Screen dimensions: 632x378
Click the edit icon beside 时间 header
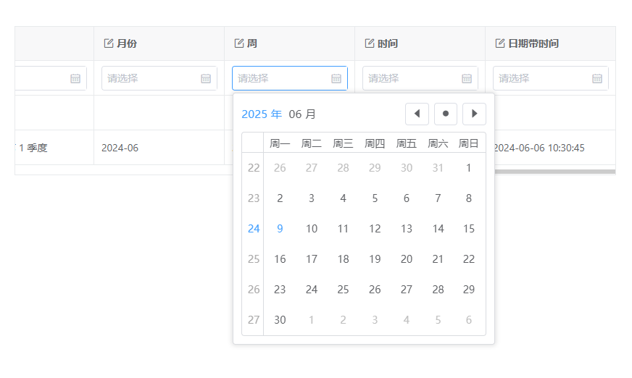coord(369,43)
